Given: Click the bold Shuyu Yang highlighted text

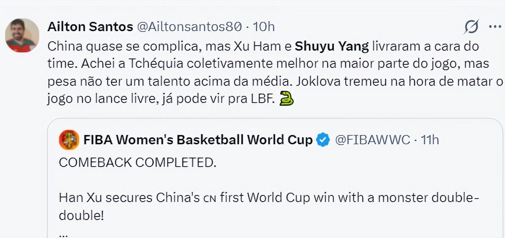Looking at the screenshot, I should click(x=332, y=47).
